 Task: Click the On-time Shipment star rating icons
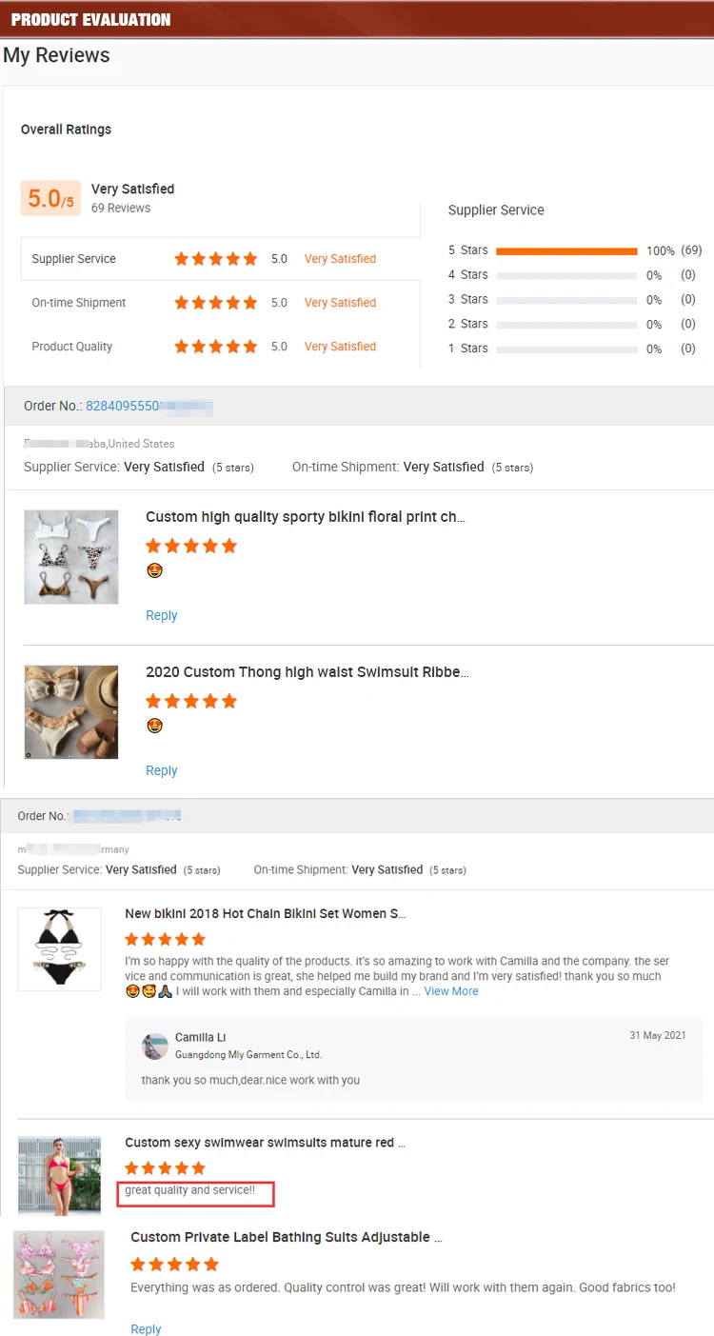pos(216,303)
